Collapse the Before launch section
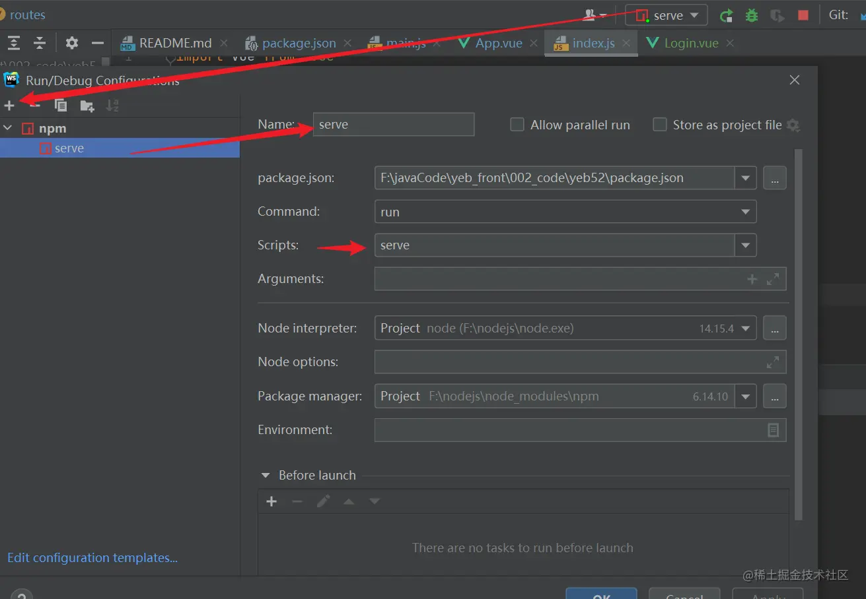The width and height of the screenshot is (866, 599). (x=266, y=475)
